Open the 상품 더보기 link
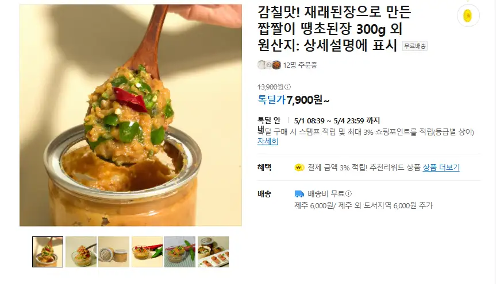 (441, 168)
